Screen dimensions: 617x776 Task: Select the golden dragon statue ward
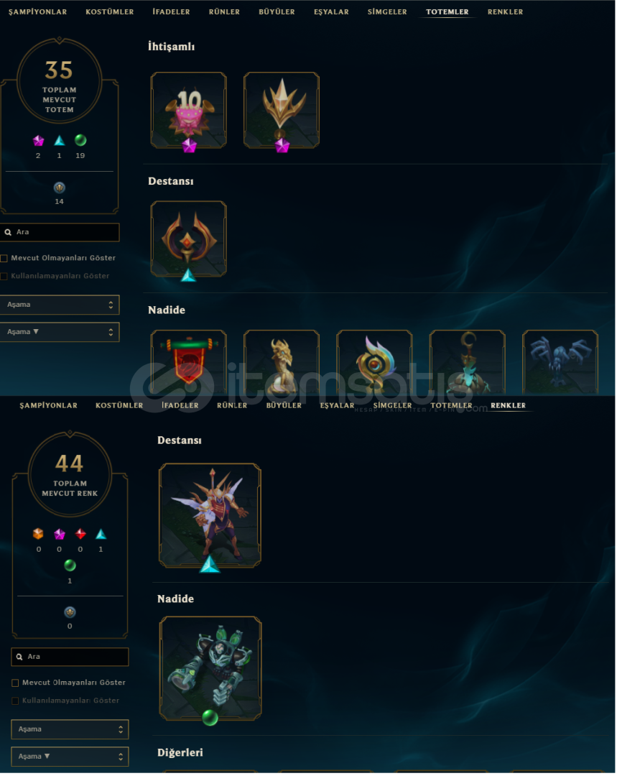(282, 362)
